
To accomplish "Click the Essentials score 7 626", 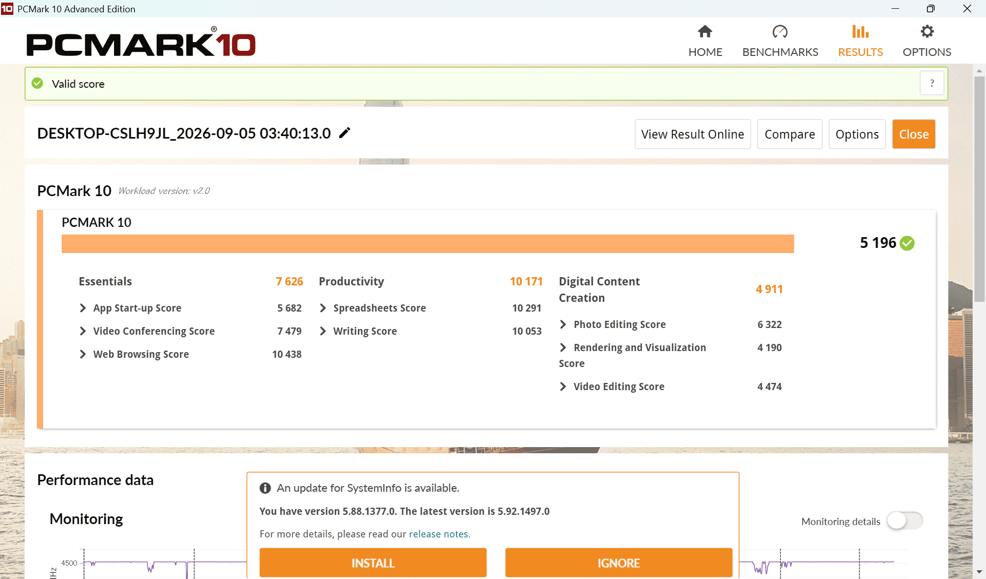I will coord(289,281).
